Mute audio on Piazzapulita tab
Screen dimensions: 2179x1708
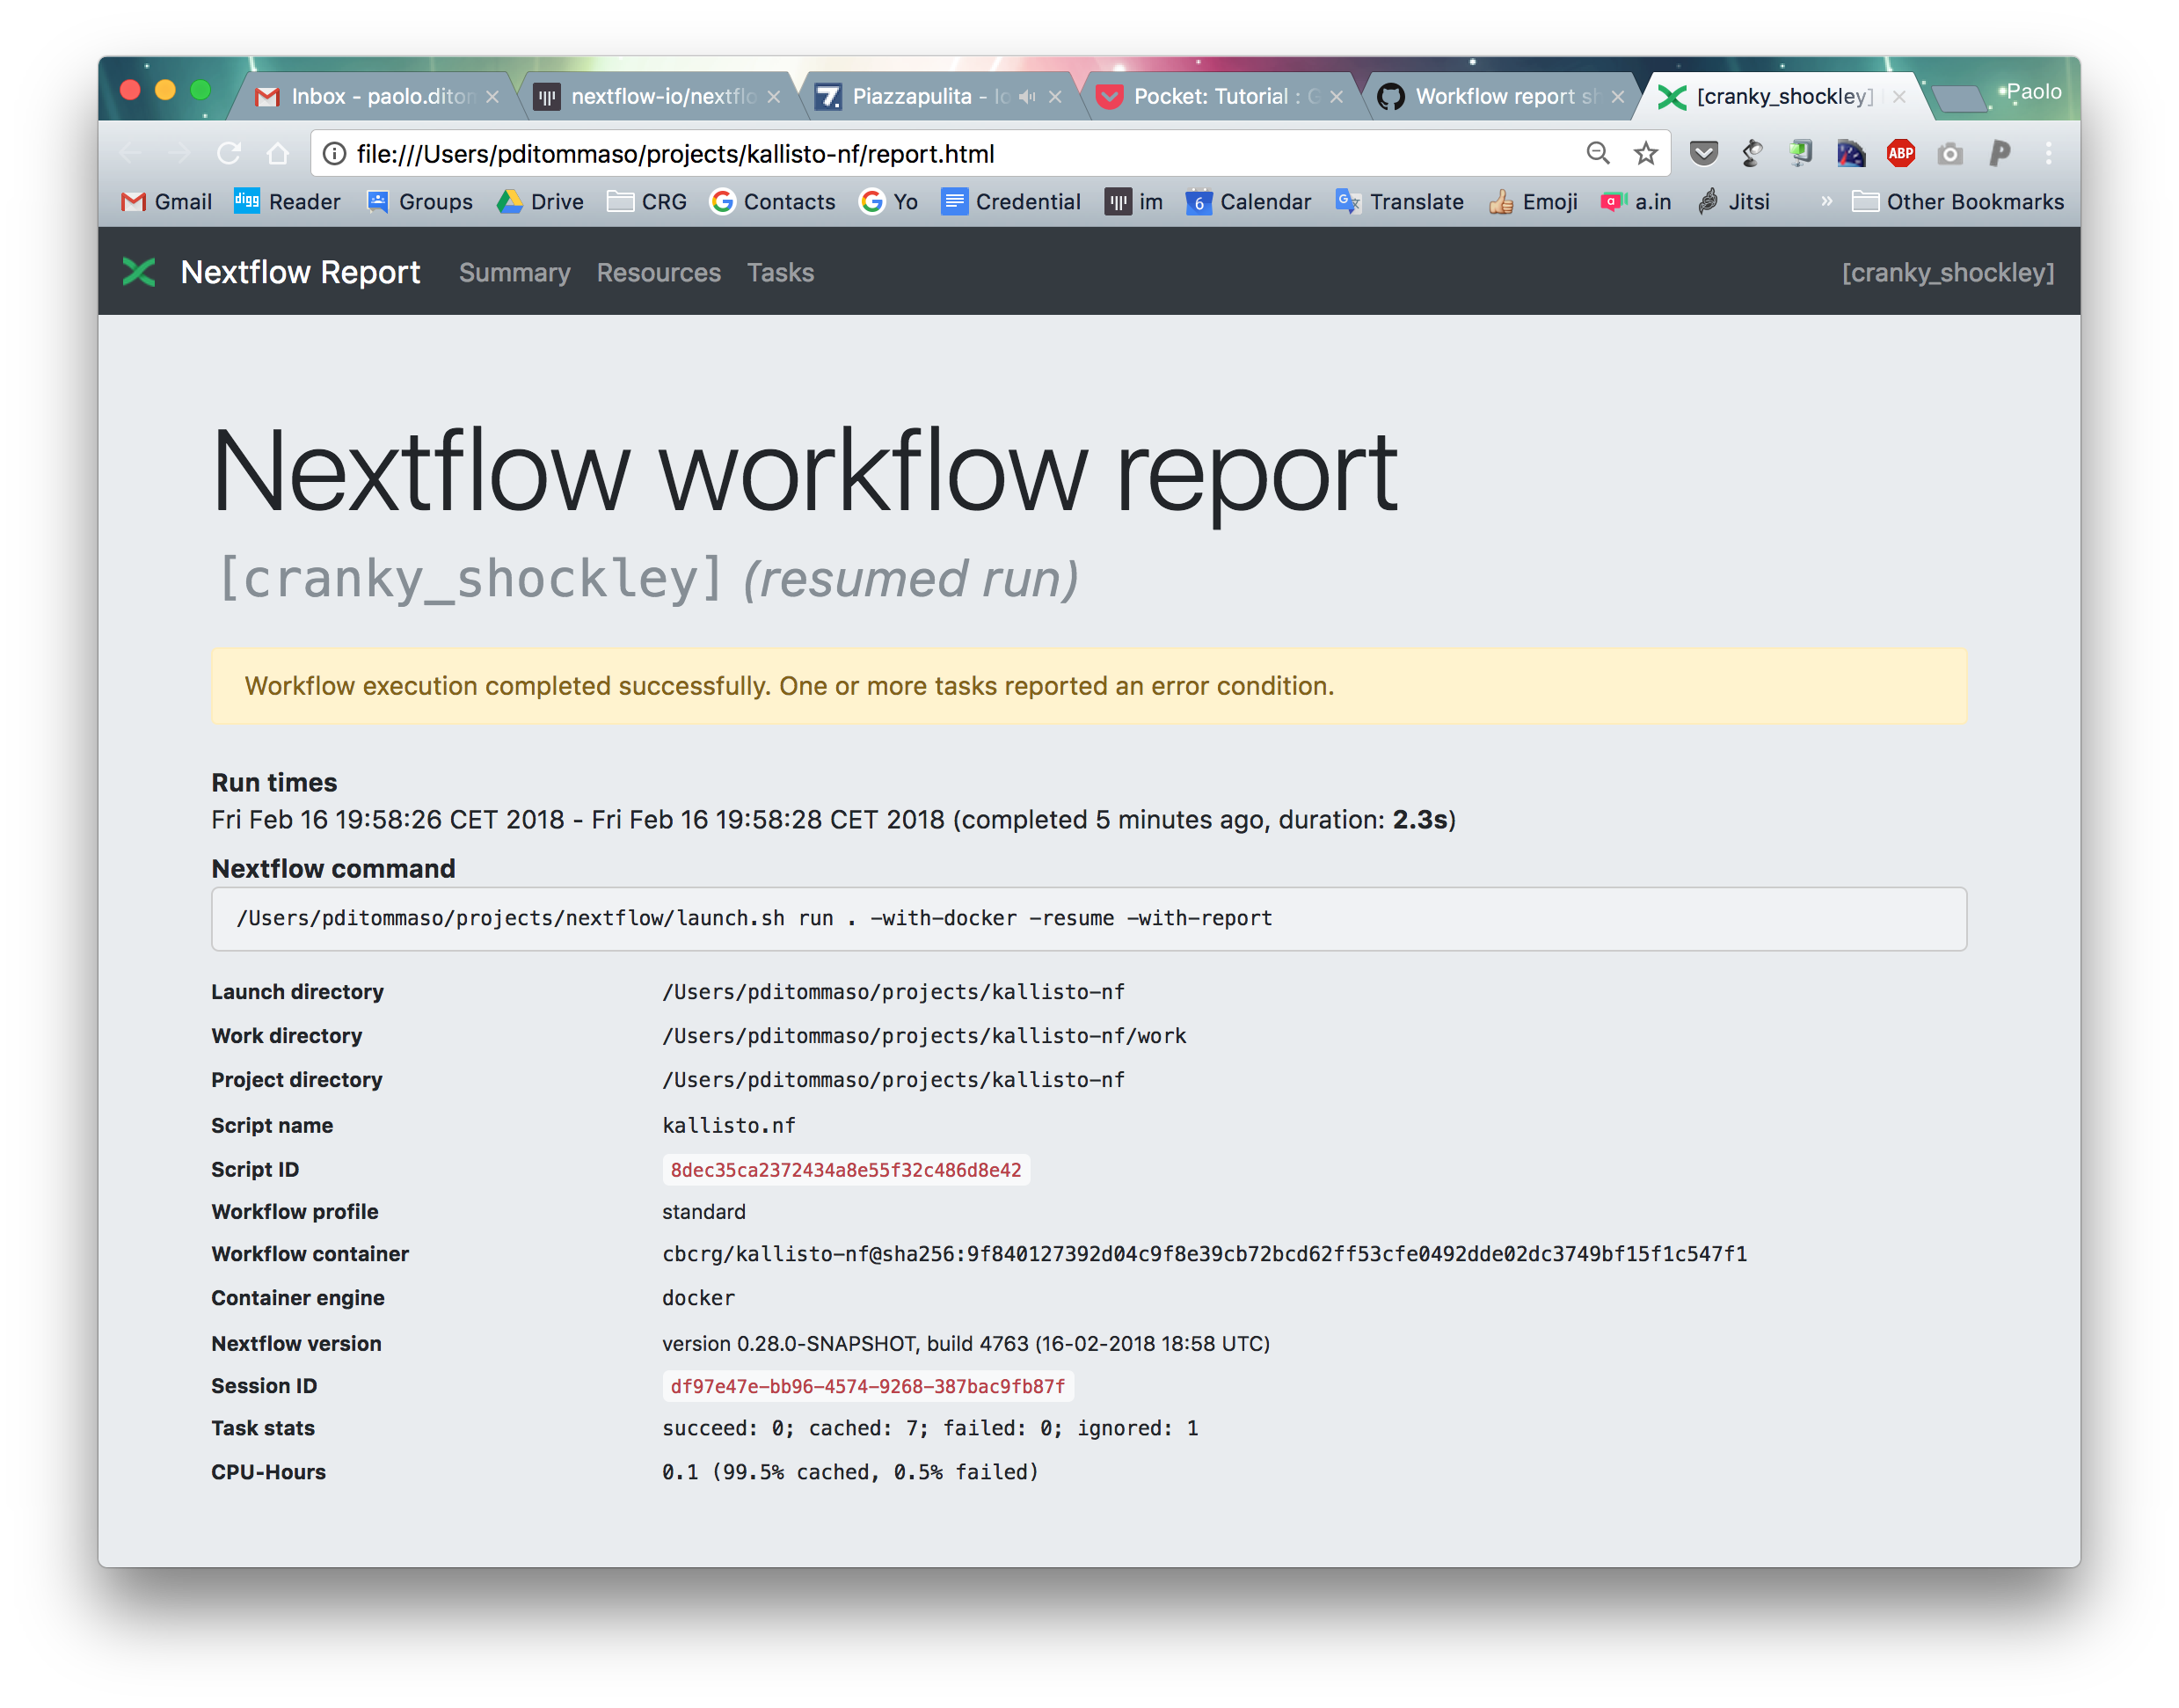pos(1026,96)
